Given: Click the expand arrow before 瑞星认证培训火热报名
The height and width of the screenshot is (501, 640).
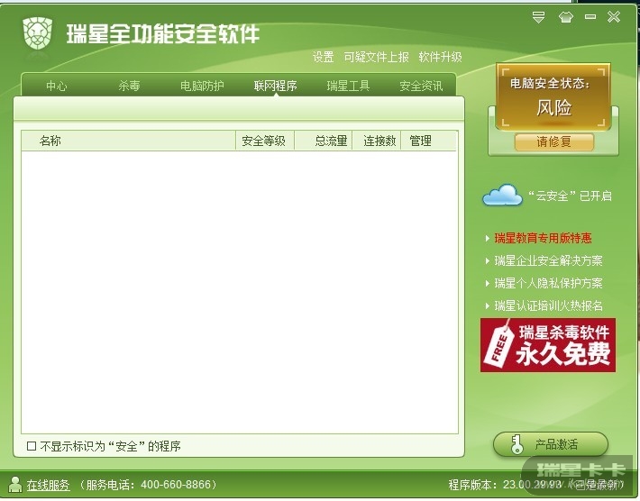Looking at the screenshot, I should (488, 305).
